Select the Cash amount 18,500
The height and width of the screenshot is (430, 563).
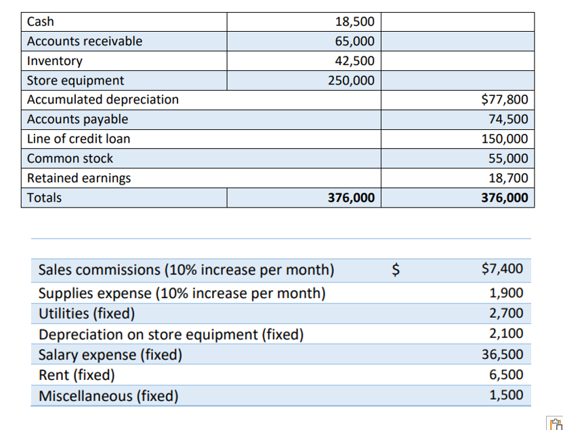click(x=355, y=22)
